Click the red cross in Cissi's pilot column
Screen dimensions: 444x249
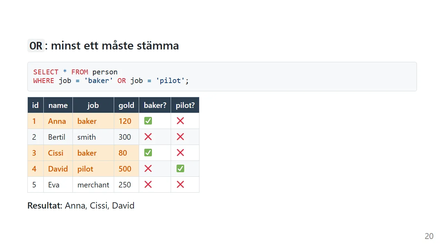180,153
